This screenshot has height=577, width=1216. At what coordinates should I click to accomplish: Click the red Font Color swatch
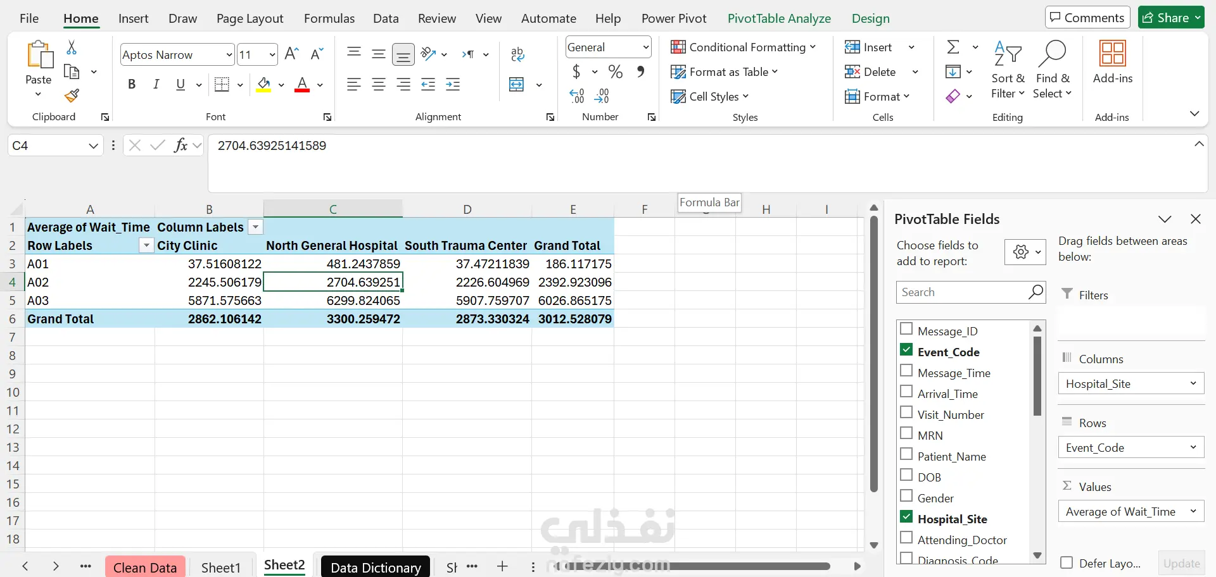pos(302,84)
